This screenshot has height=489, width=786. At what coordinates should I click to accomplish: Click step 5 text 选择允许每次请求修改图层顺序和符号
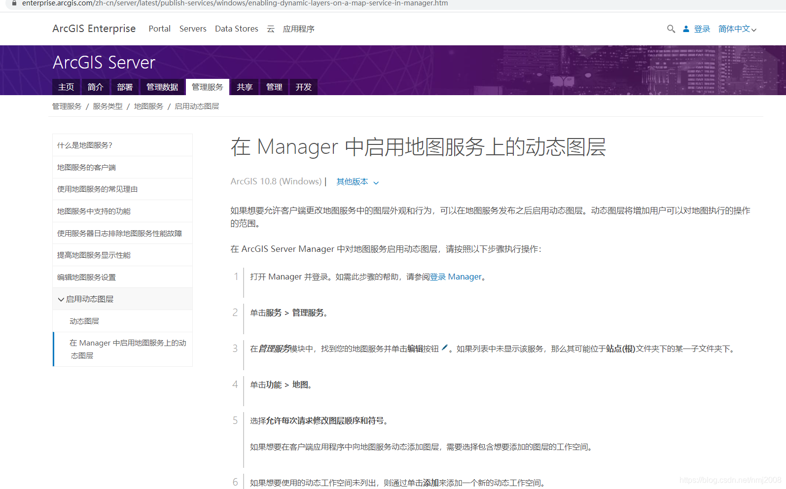320,421
